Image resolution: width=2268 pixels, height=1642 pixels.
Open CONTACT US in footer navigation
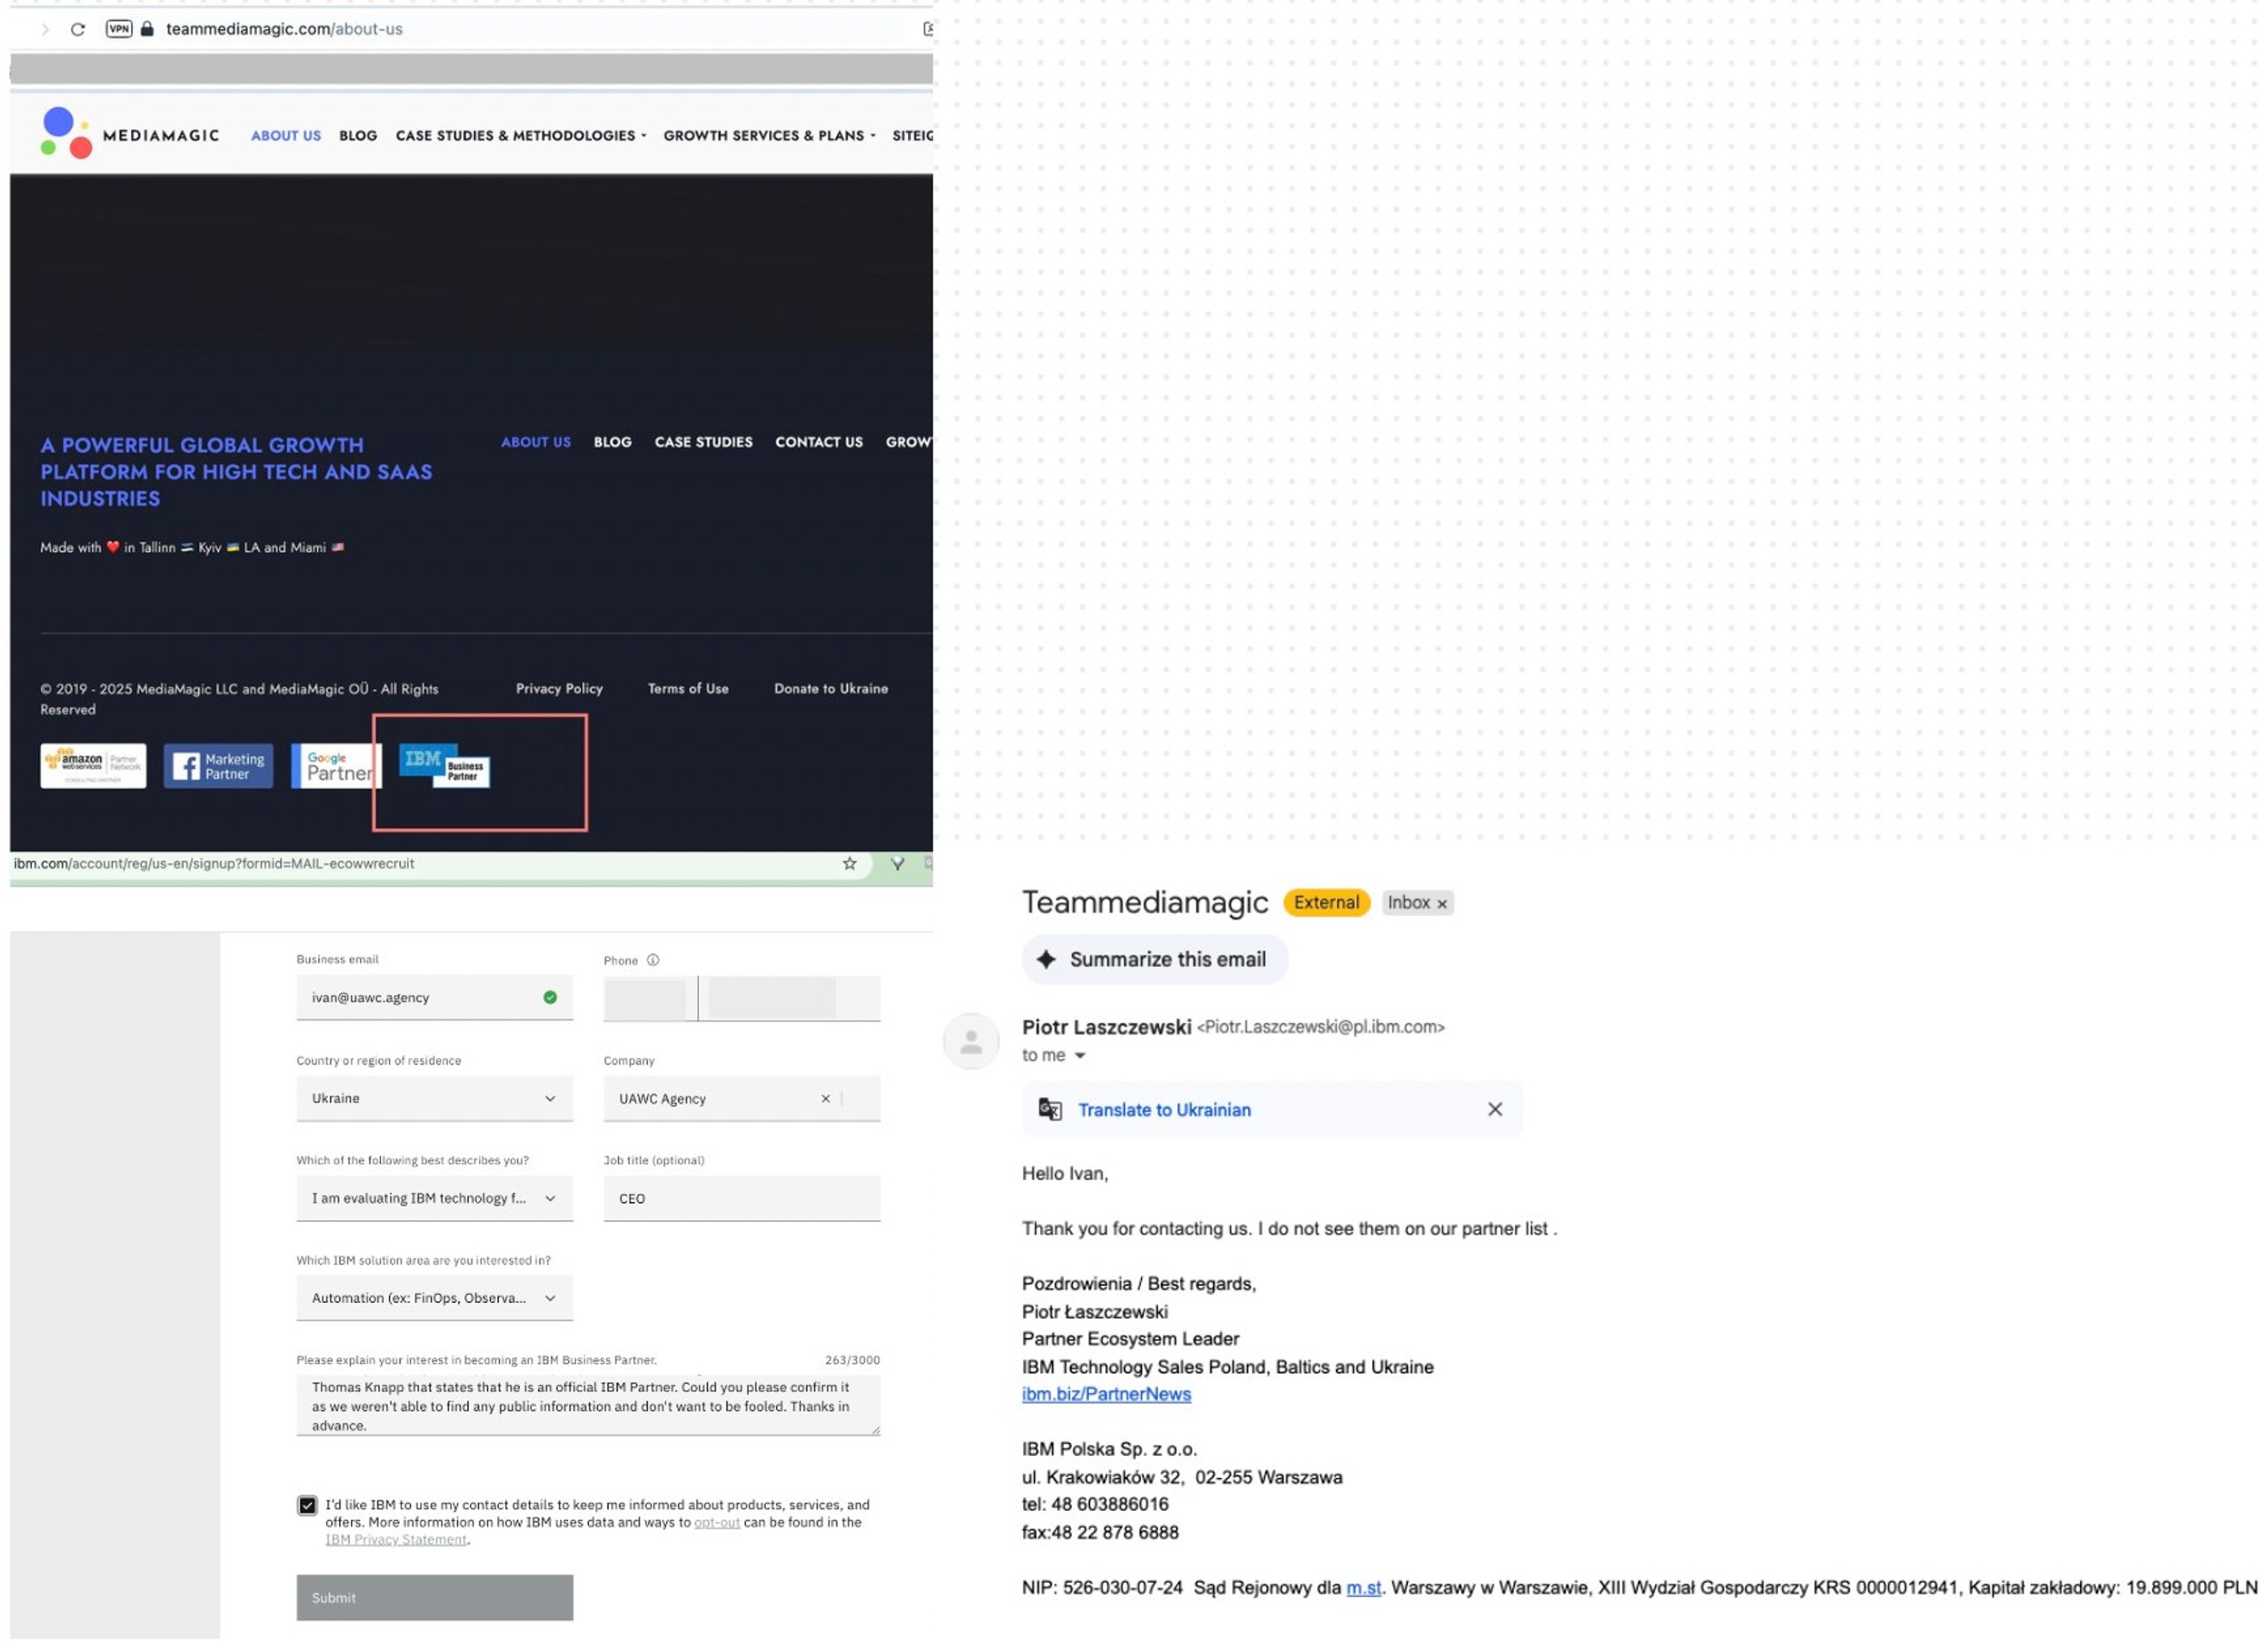point(819,442)
